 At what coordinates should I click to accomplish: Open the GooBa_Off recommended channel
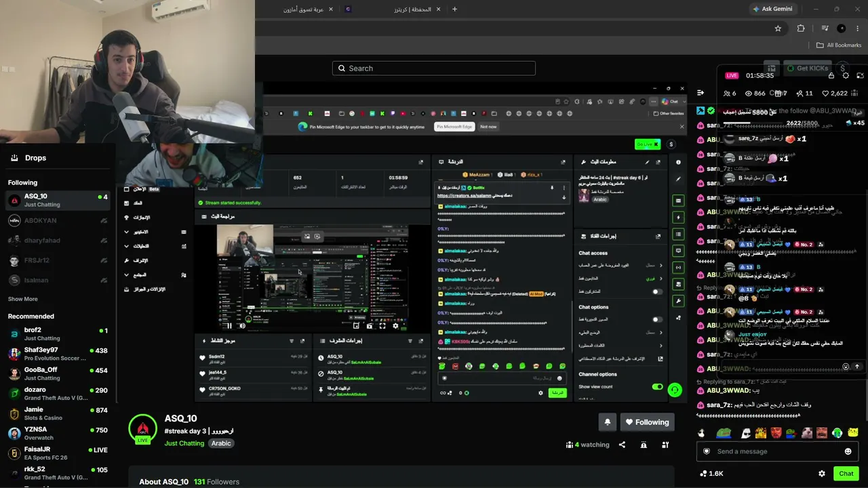(x=58, y=373)
